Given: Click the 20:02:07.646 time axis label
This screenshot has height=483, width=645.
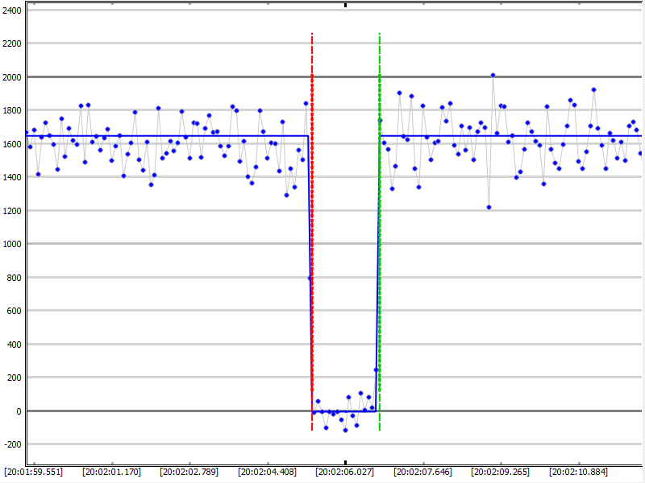Looking at the screenshot, I should (x=422, y=471).
